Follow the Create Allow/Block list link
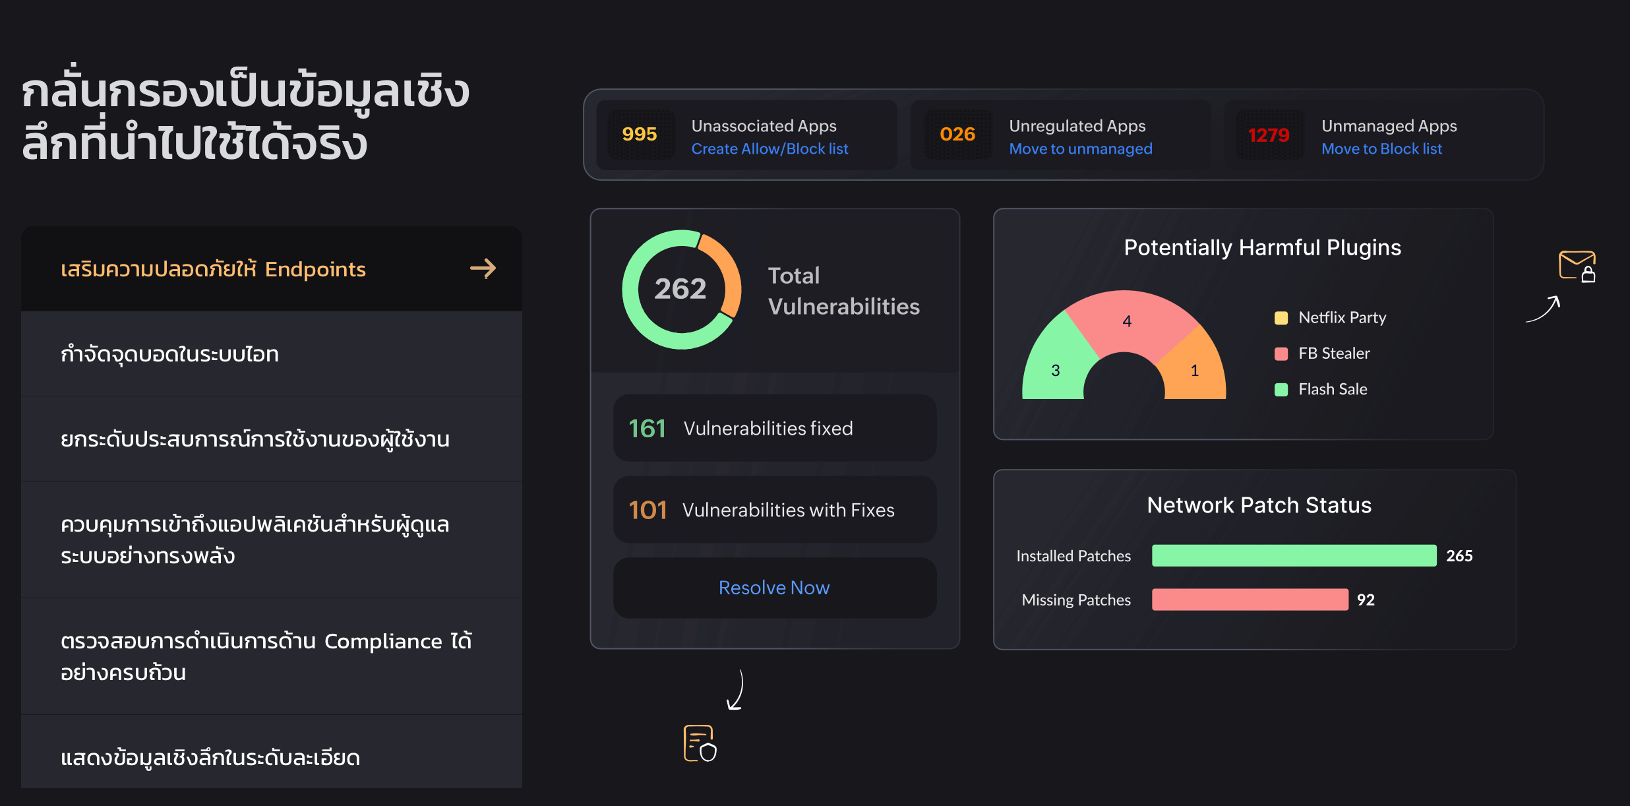This screenshot has width=1630, height=806. click(x=770, y=149)
